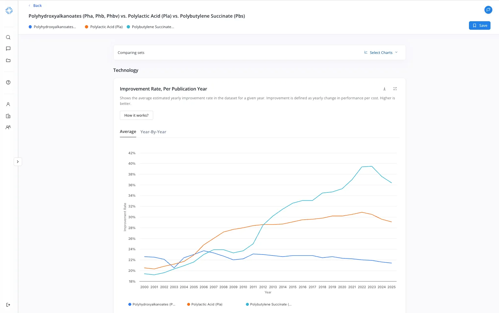The width and height of the screenshot is (499, 313).
Task: Click the Polylactic Acid line peak at 2022
Action: coord(362,212)
